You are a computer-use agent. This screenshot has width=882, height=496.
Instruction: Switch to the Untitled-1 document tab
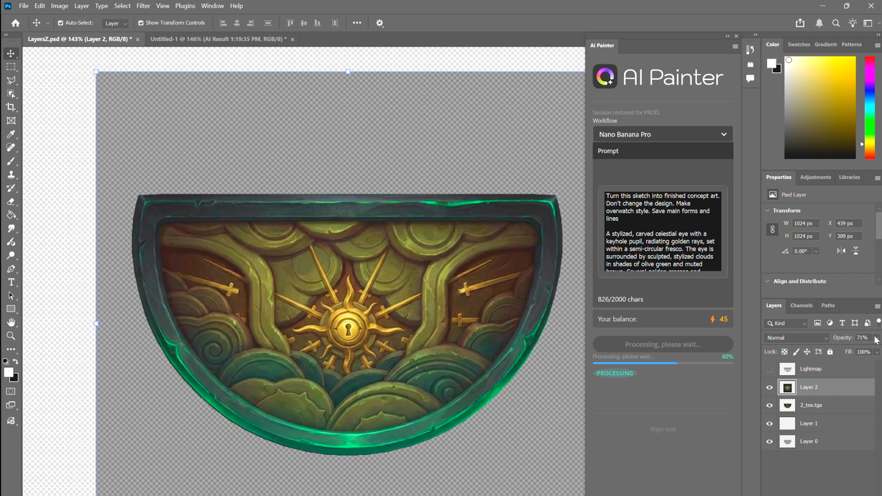(219, 39)
